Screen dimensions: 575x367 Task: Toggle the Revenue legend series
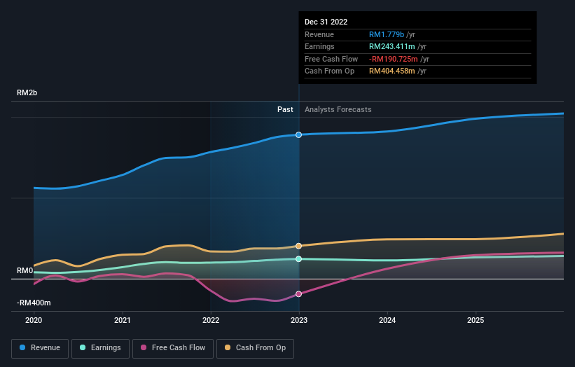coord(40,348)
